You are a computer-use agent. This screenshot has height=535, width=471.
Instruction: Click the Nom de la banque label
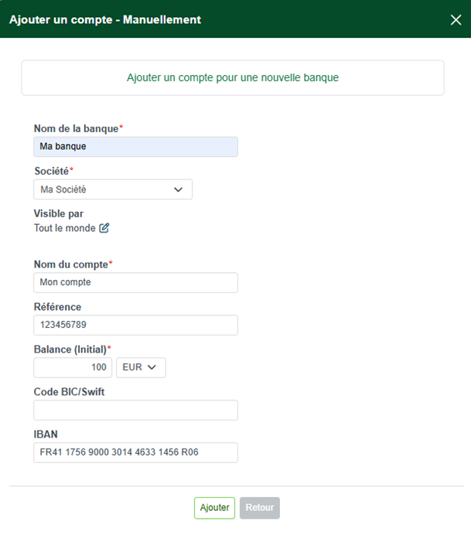(x=76, y=128)
